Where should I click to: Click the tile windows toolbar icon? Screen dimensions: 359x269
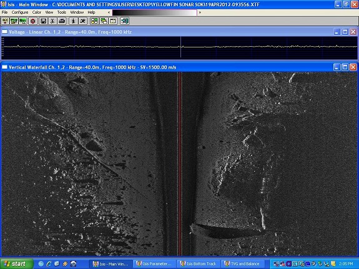94,21
